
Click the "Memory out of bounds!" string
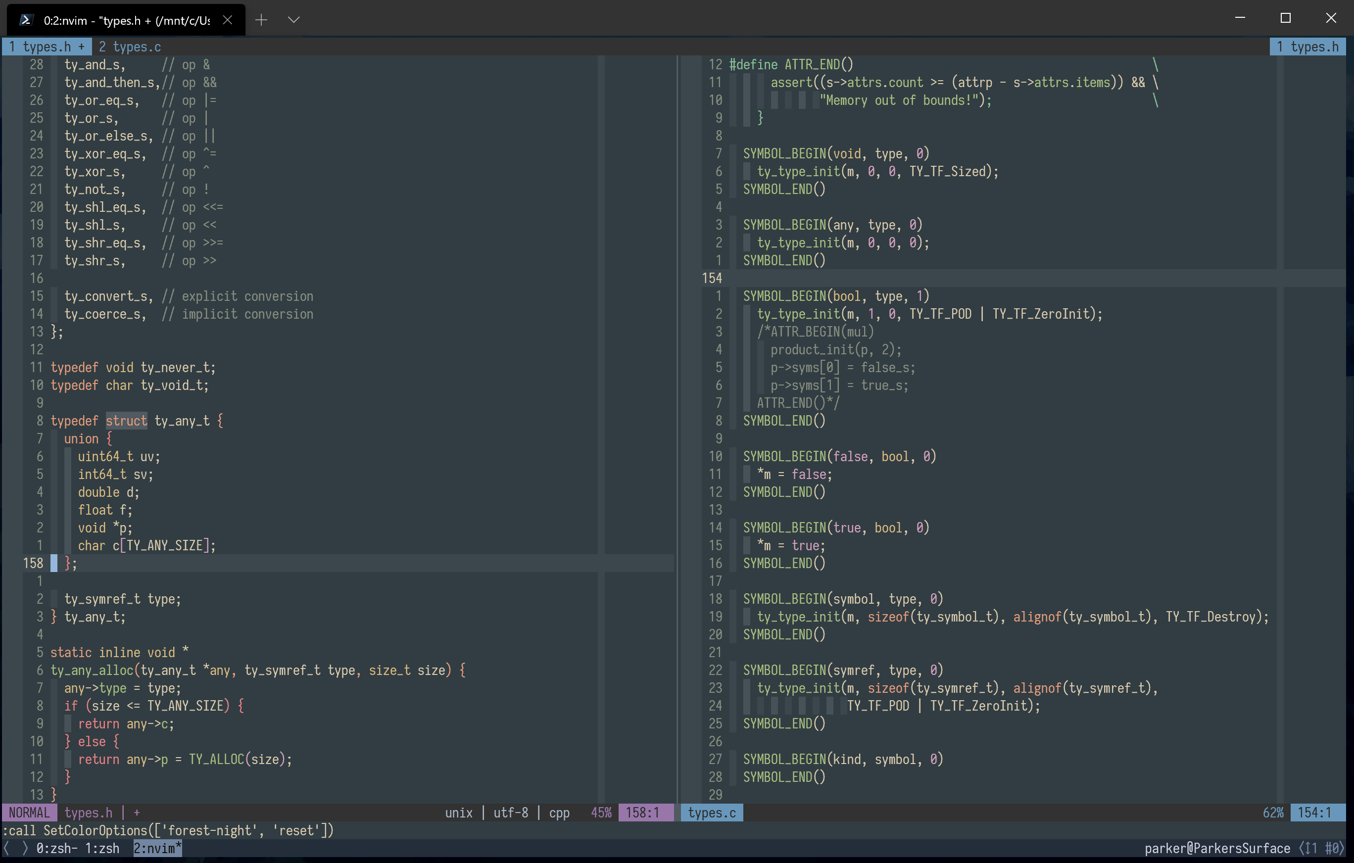(899, 100)
